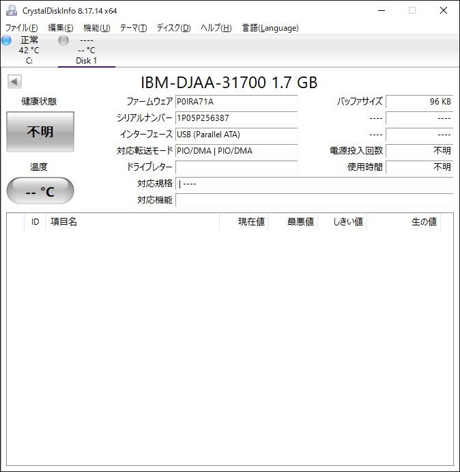Open the ヘルプ(H) menu
Viewport: 460px width, 472px height.
point(216,28)
